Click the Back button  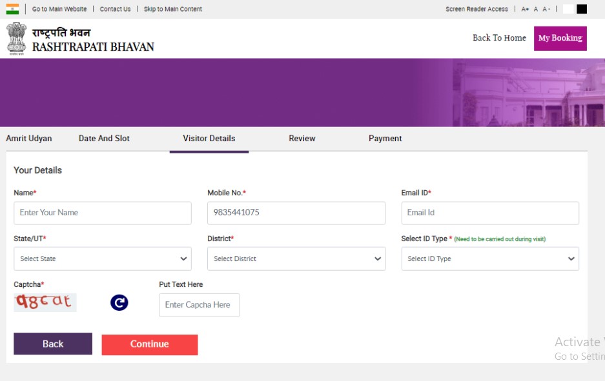pyautogui.click(x=53, y=344)
